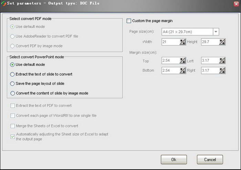Viewport: 241px width, 170px height.
Task: Confirm settings with Ok button
Action: pos(174,160)
